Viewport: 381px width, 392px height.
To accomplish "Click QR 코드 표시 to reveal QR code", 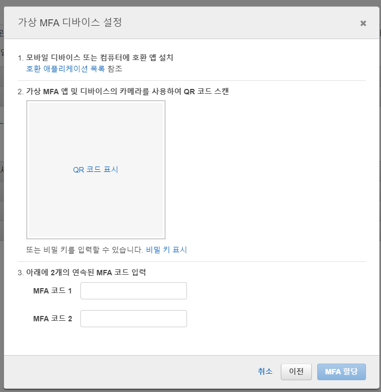I will [95, 170].
